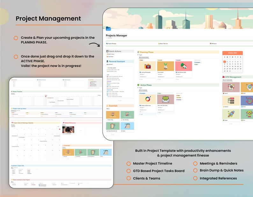Viewport: 253px width, 197px height.
Task: Click Project Tasks by Status heading
Action: tap(19, 109)
